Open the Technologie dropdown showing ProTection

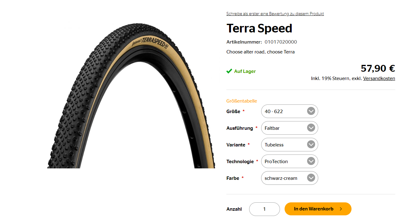[290, 161]
